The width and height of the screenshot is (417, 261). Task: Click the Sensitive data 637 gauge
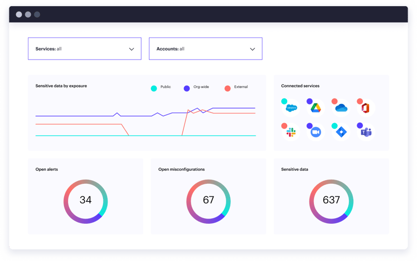[x=331, y=201]
